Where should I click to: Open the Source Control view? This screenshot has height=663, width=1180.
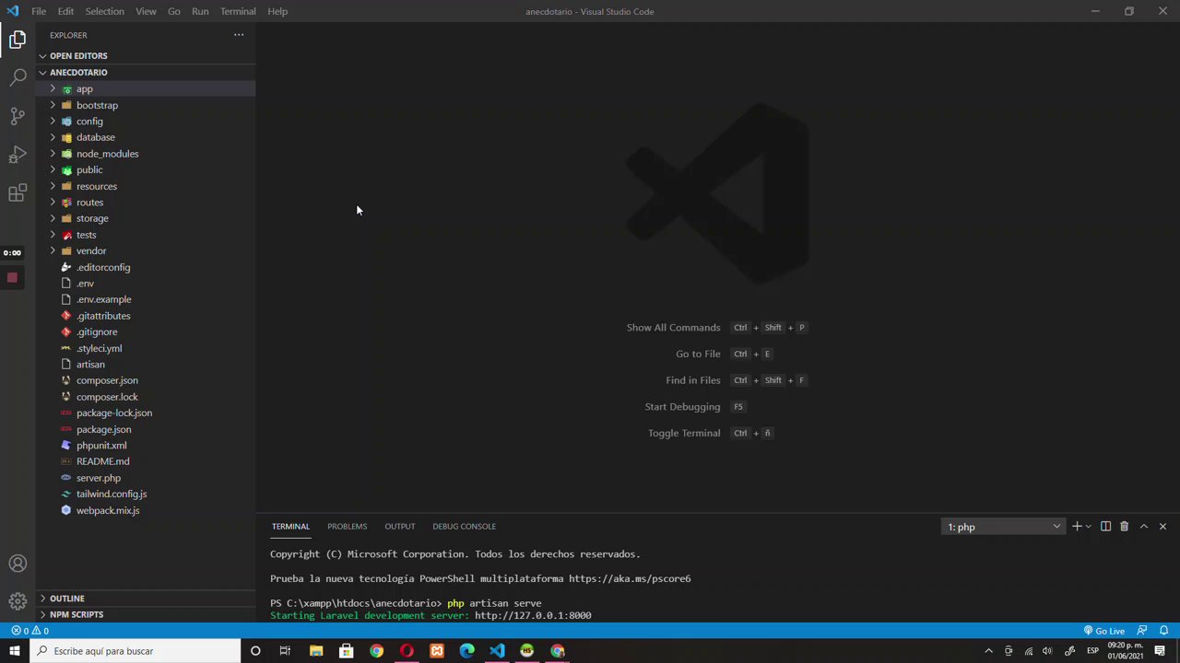pyautogui.click(x=18, y=116)
